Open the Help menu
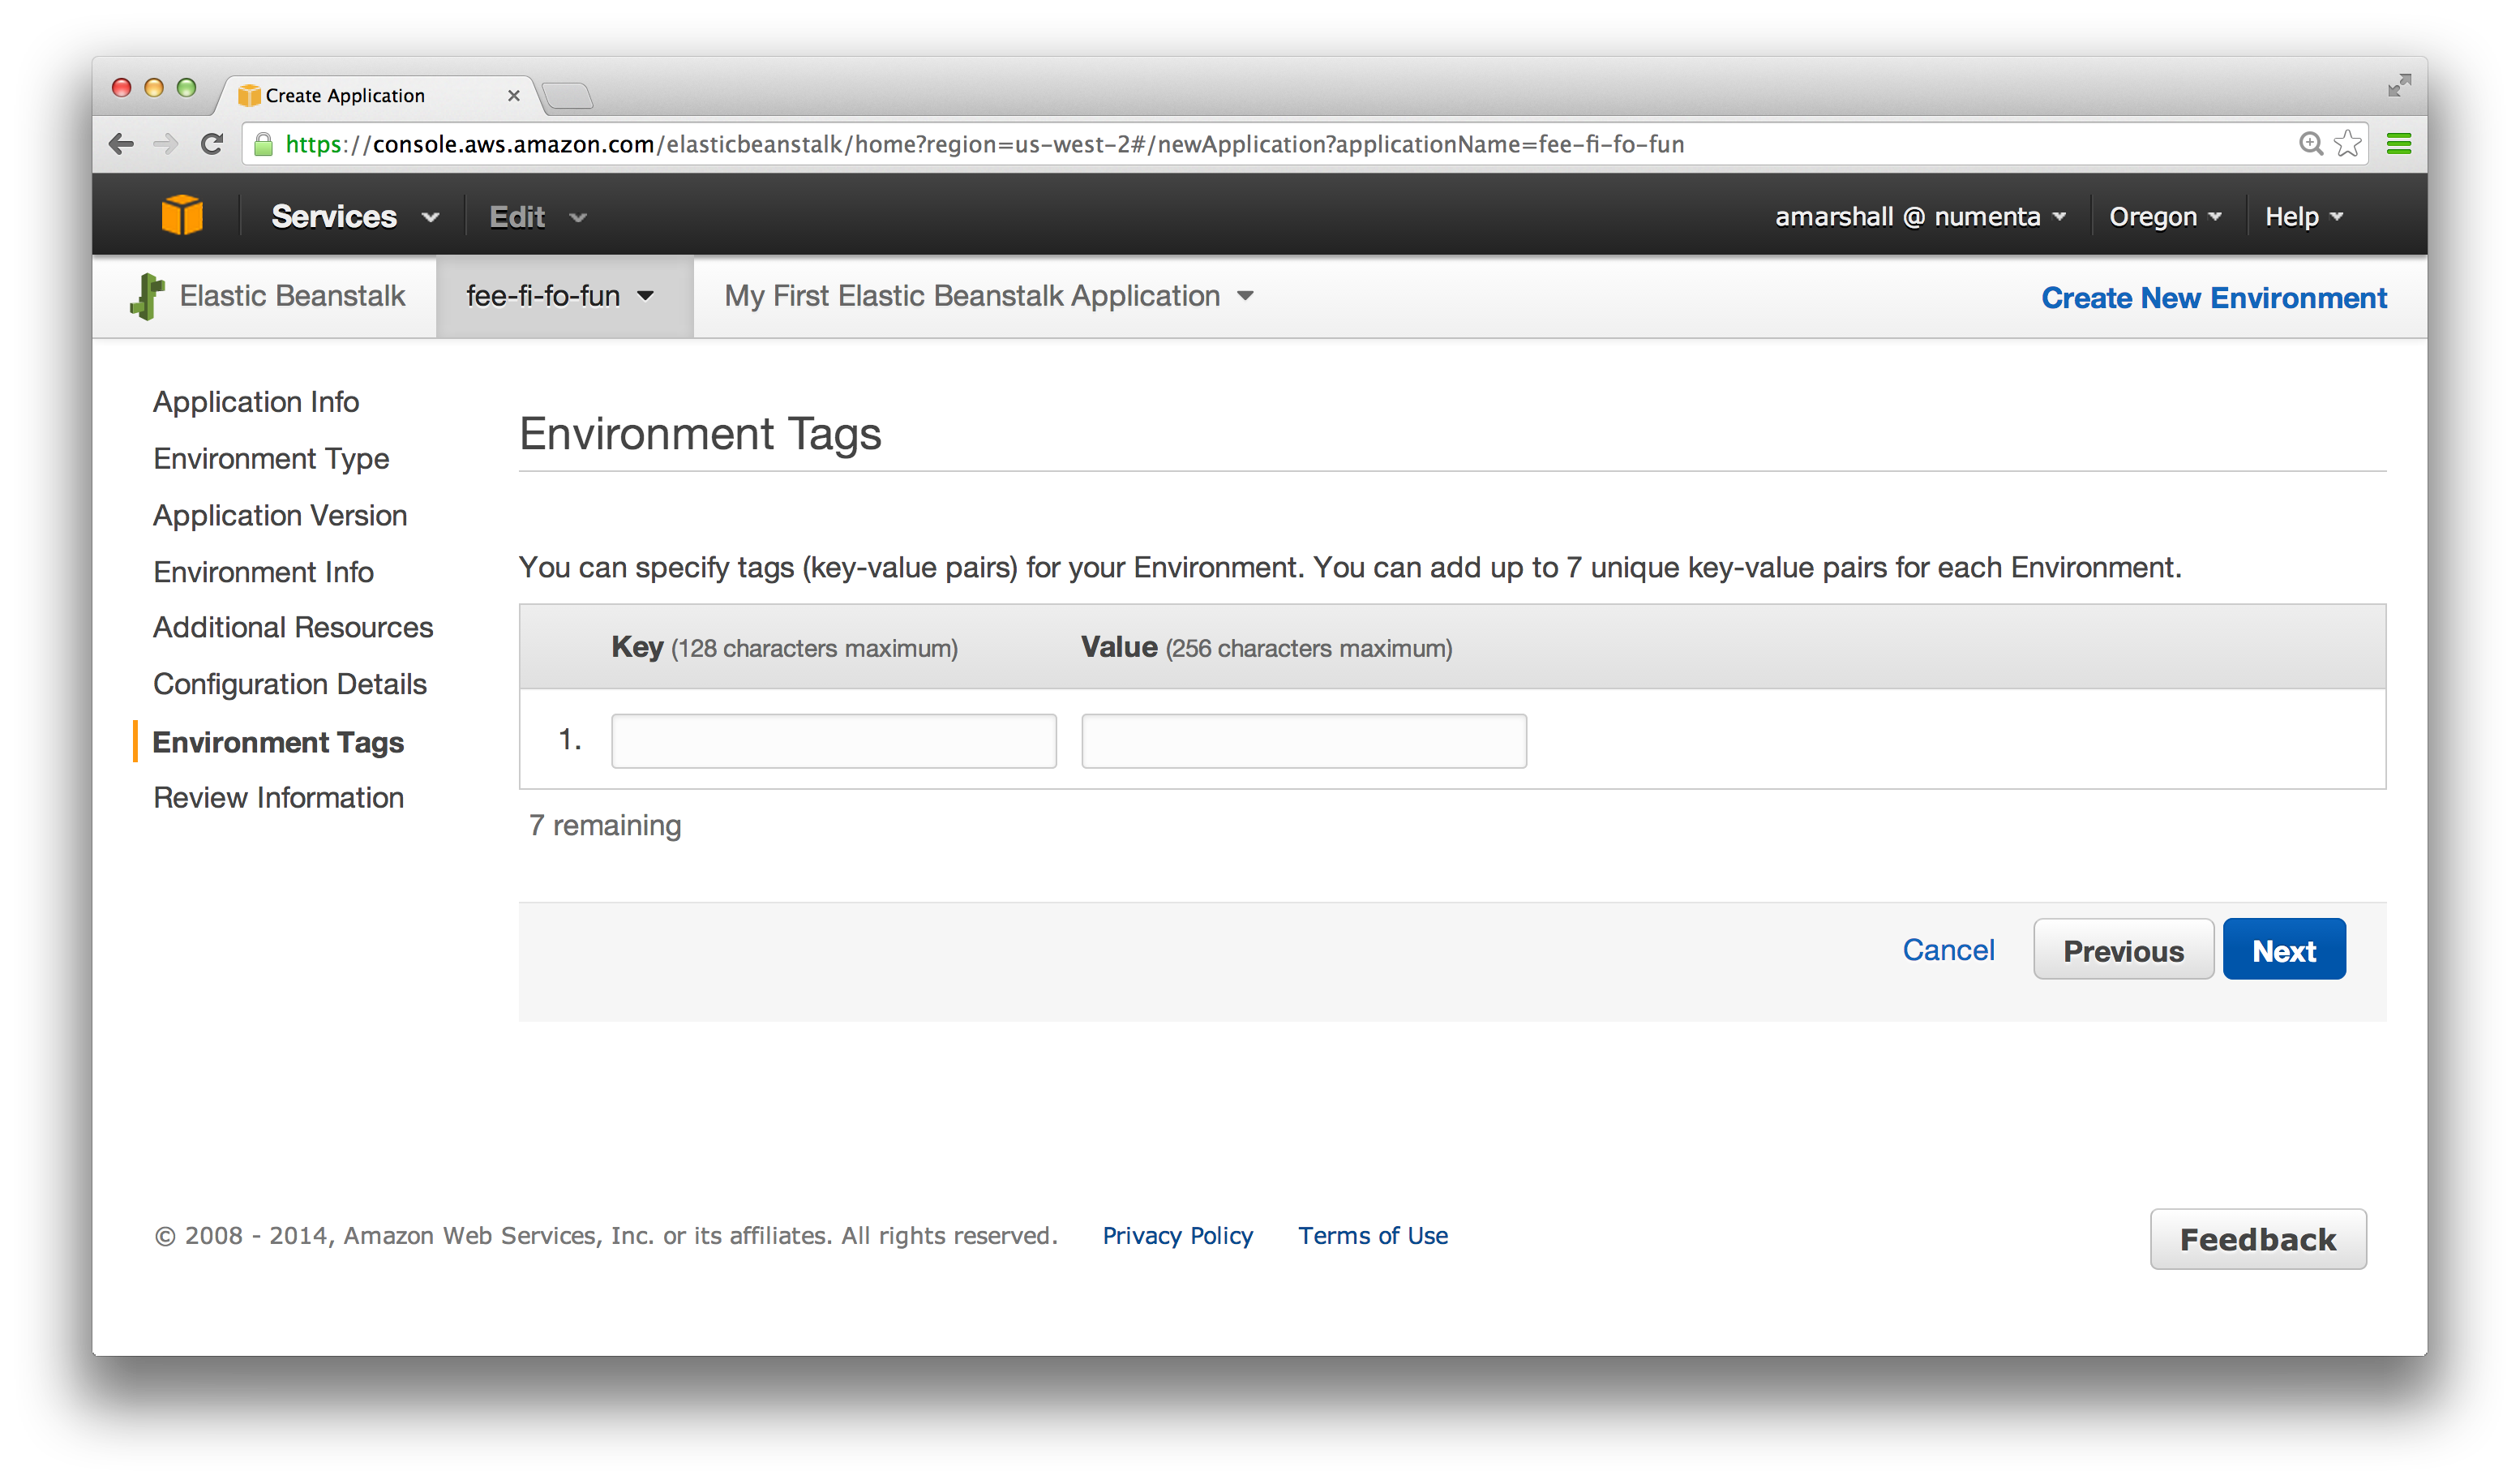Screen dimensions: 2520x1484 click(2303, 217)
